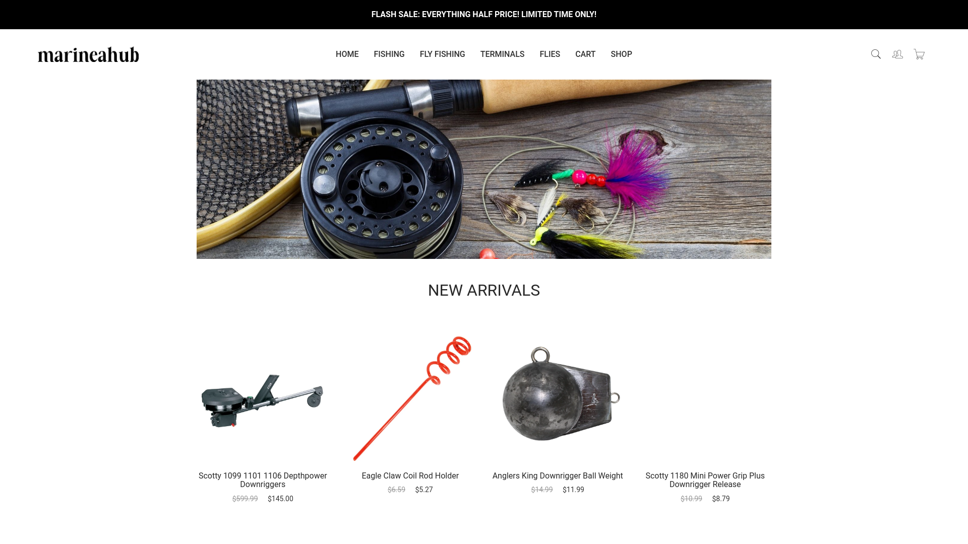968x544 pixels.
Task: Open the SHOP menu item
Action: coord(621,54)
